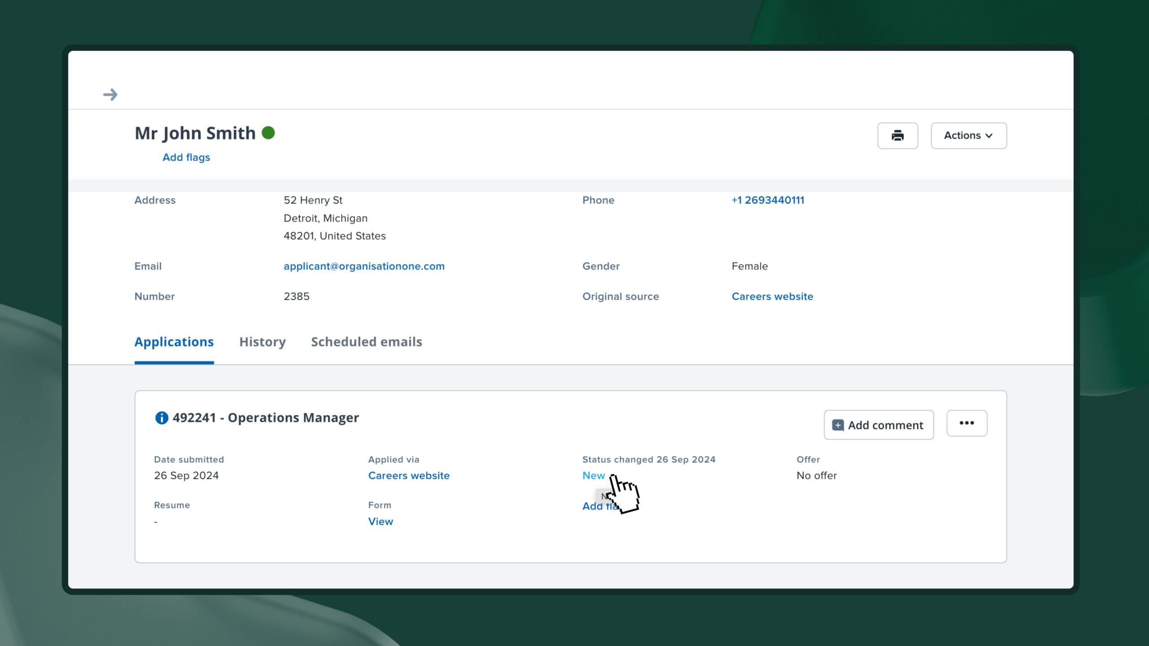Open the three-dot more options menu
1149x646 pixels.
pyautogui.click(x=966, y=423)
